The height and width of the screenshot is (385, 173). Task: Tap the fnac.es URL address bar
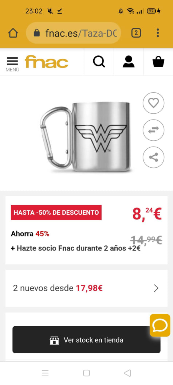(x=74, y=33)
